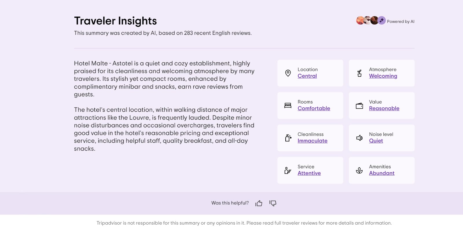Open the Comfortable rooms link
Viewport: 463px width, 231px height.
click(x=314, y=109)
